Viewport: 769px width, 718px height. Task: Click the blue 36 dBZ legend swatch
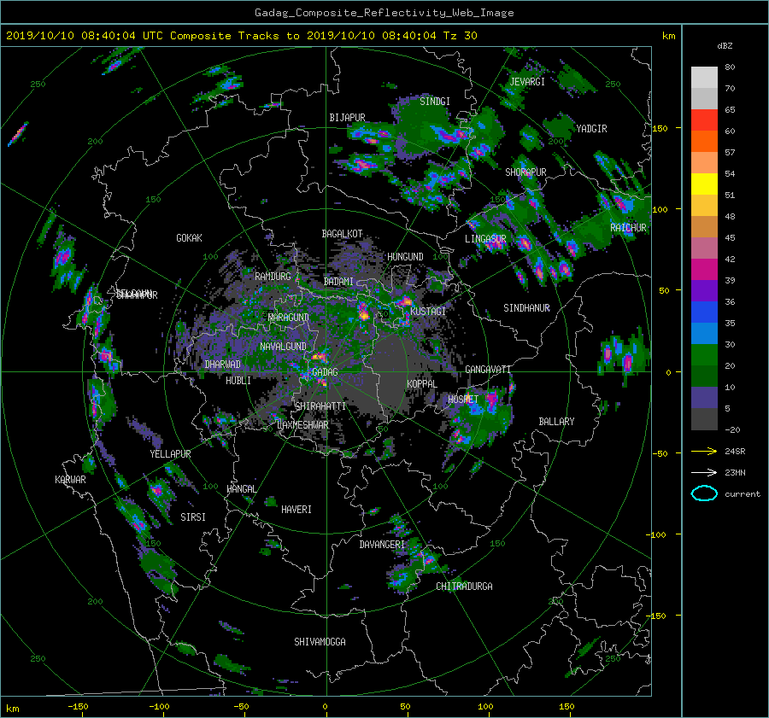click(704, 312)
